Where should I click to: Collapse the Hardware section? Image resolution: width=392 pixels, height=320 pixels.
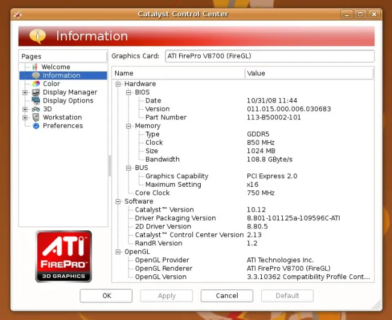[x=118, y=84]
